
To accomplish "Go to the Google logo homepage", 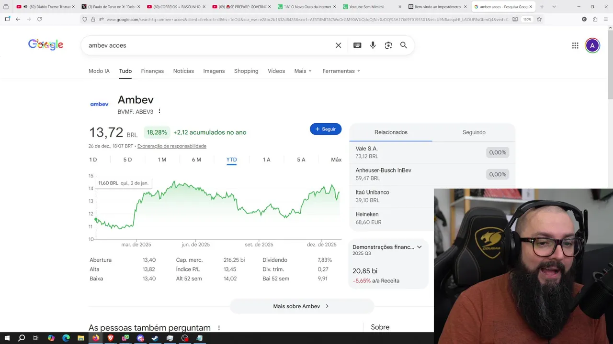I will pos(45,45).
